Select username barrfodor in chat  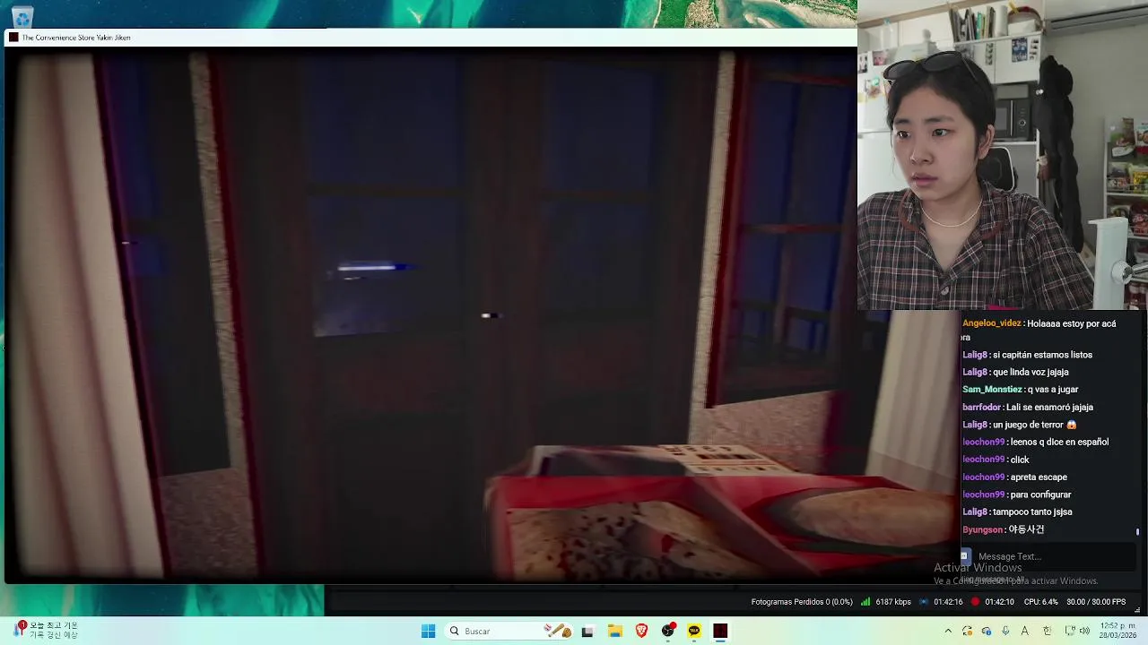click(x=981, y=408)
